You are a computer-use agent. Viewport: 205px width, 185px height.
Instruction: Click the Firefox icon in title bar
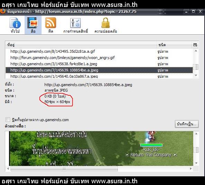(3, 11)
